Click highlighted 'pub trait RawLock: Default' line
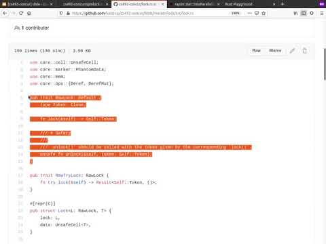 pyautogui.click(x=65, y=98)
